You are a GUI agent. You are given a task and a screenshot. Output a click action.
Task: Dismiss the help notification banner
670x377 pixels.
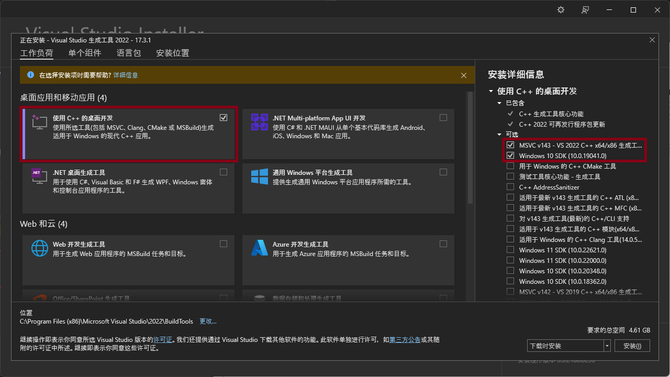click(x=464, y=75)
